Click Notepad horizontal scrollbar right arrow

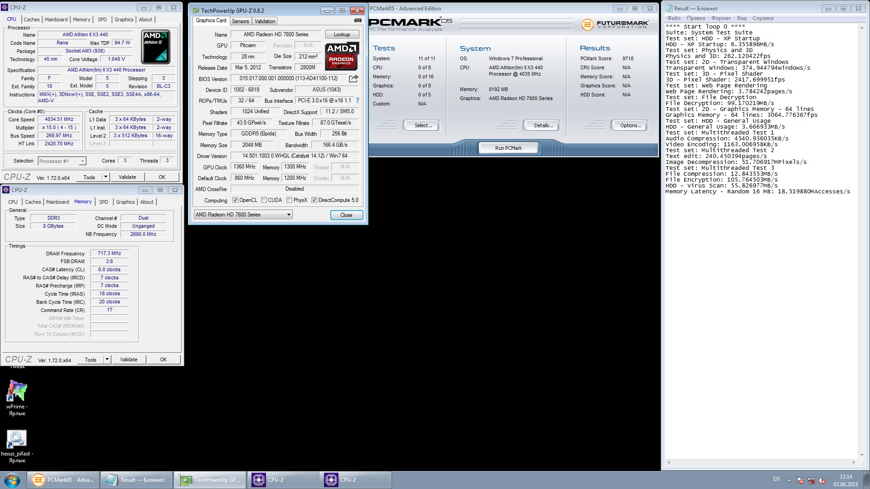[x=854, y=462]
